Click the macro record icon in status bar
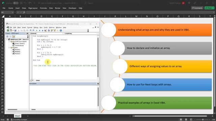216x121 pixels. pos(8,120)
